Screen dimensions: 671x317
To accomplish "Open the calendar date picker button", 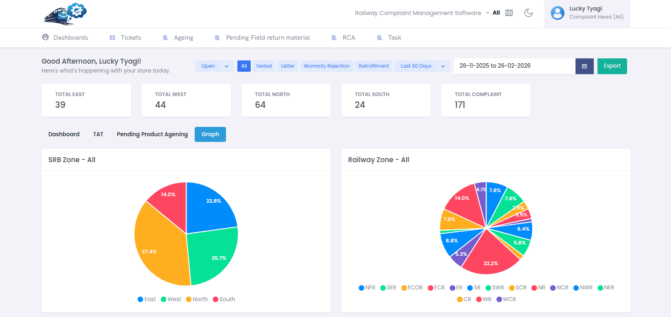I will [x=584, y=66].
